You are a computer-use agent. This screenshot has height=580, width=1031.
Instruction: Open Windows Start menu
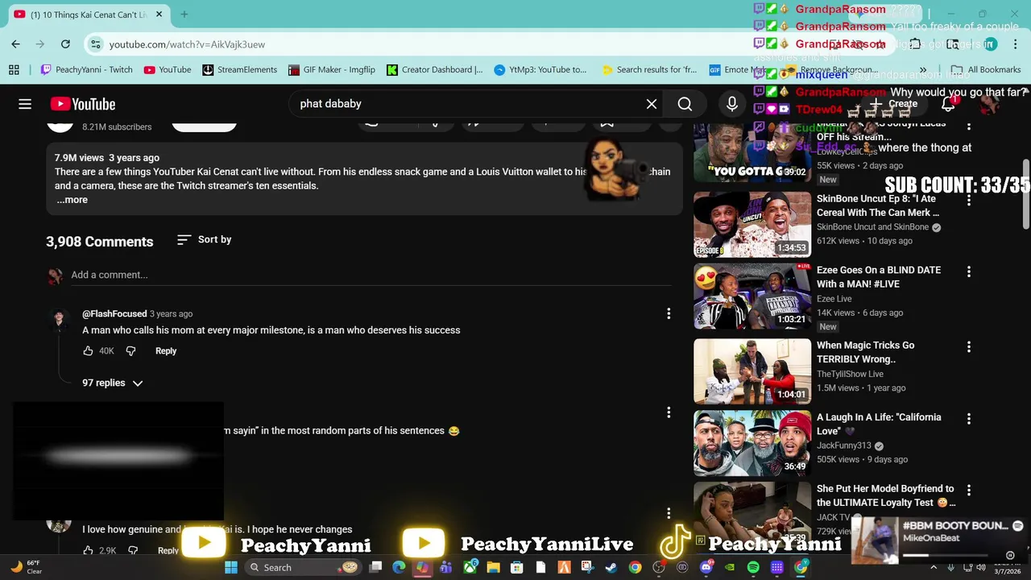[231, 567]
